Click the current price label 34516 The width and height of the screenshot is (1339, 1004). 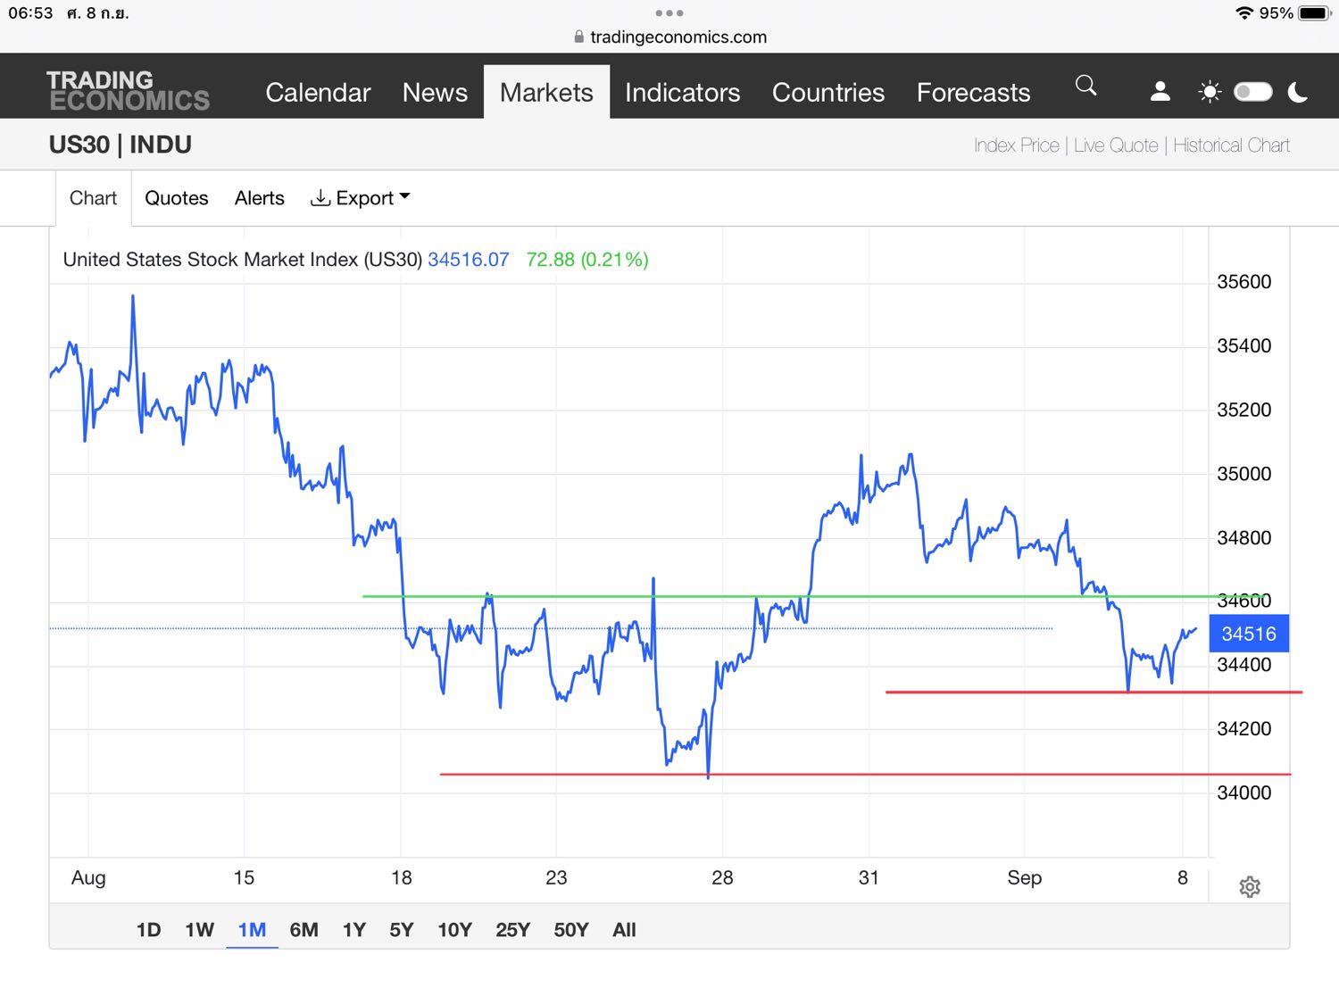click(1249, 634)
